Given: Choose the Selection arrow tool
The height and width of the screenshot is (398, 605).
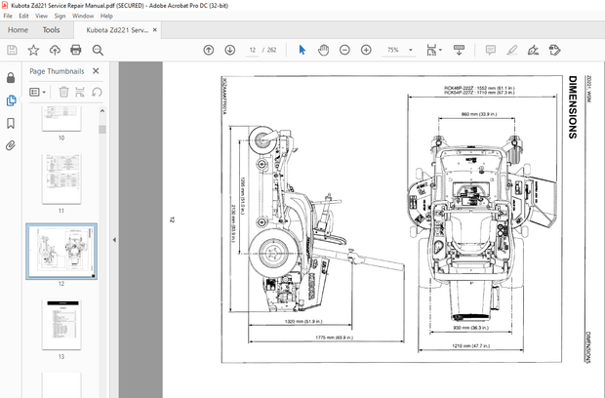Looking at the screenshot, I should (x=302, y=50).
